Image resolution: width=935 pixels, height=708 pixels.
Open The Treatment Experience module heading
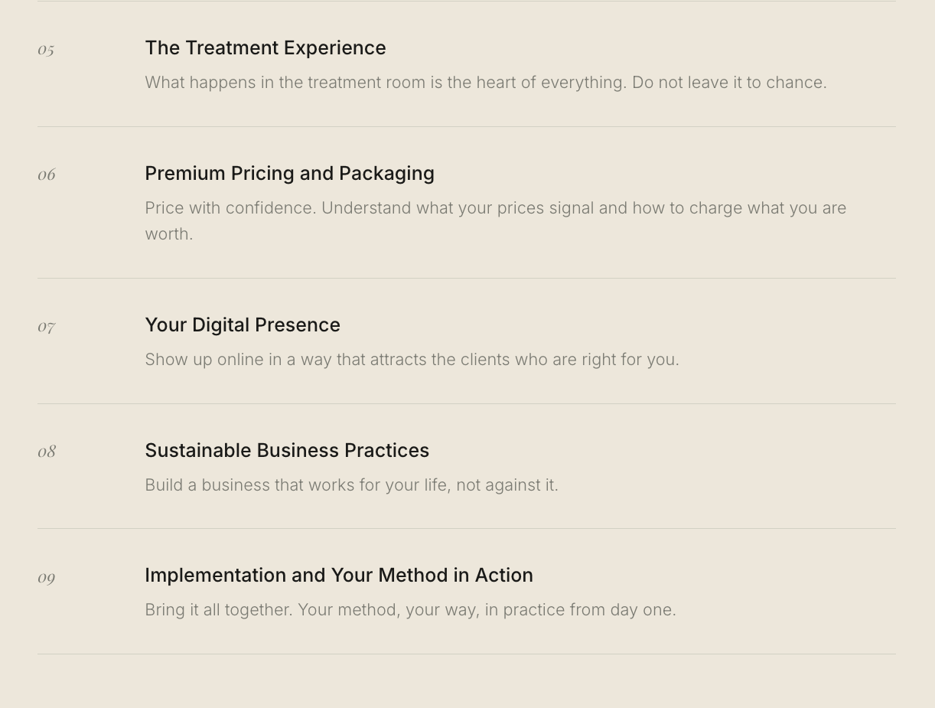[266, 47]
